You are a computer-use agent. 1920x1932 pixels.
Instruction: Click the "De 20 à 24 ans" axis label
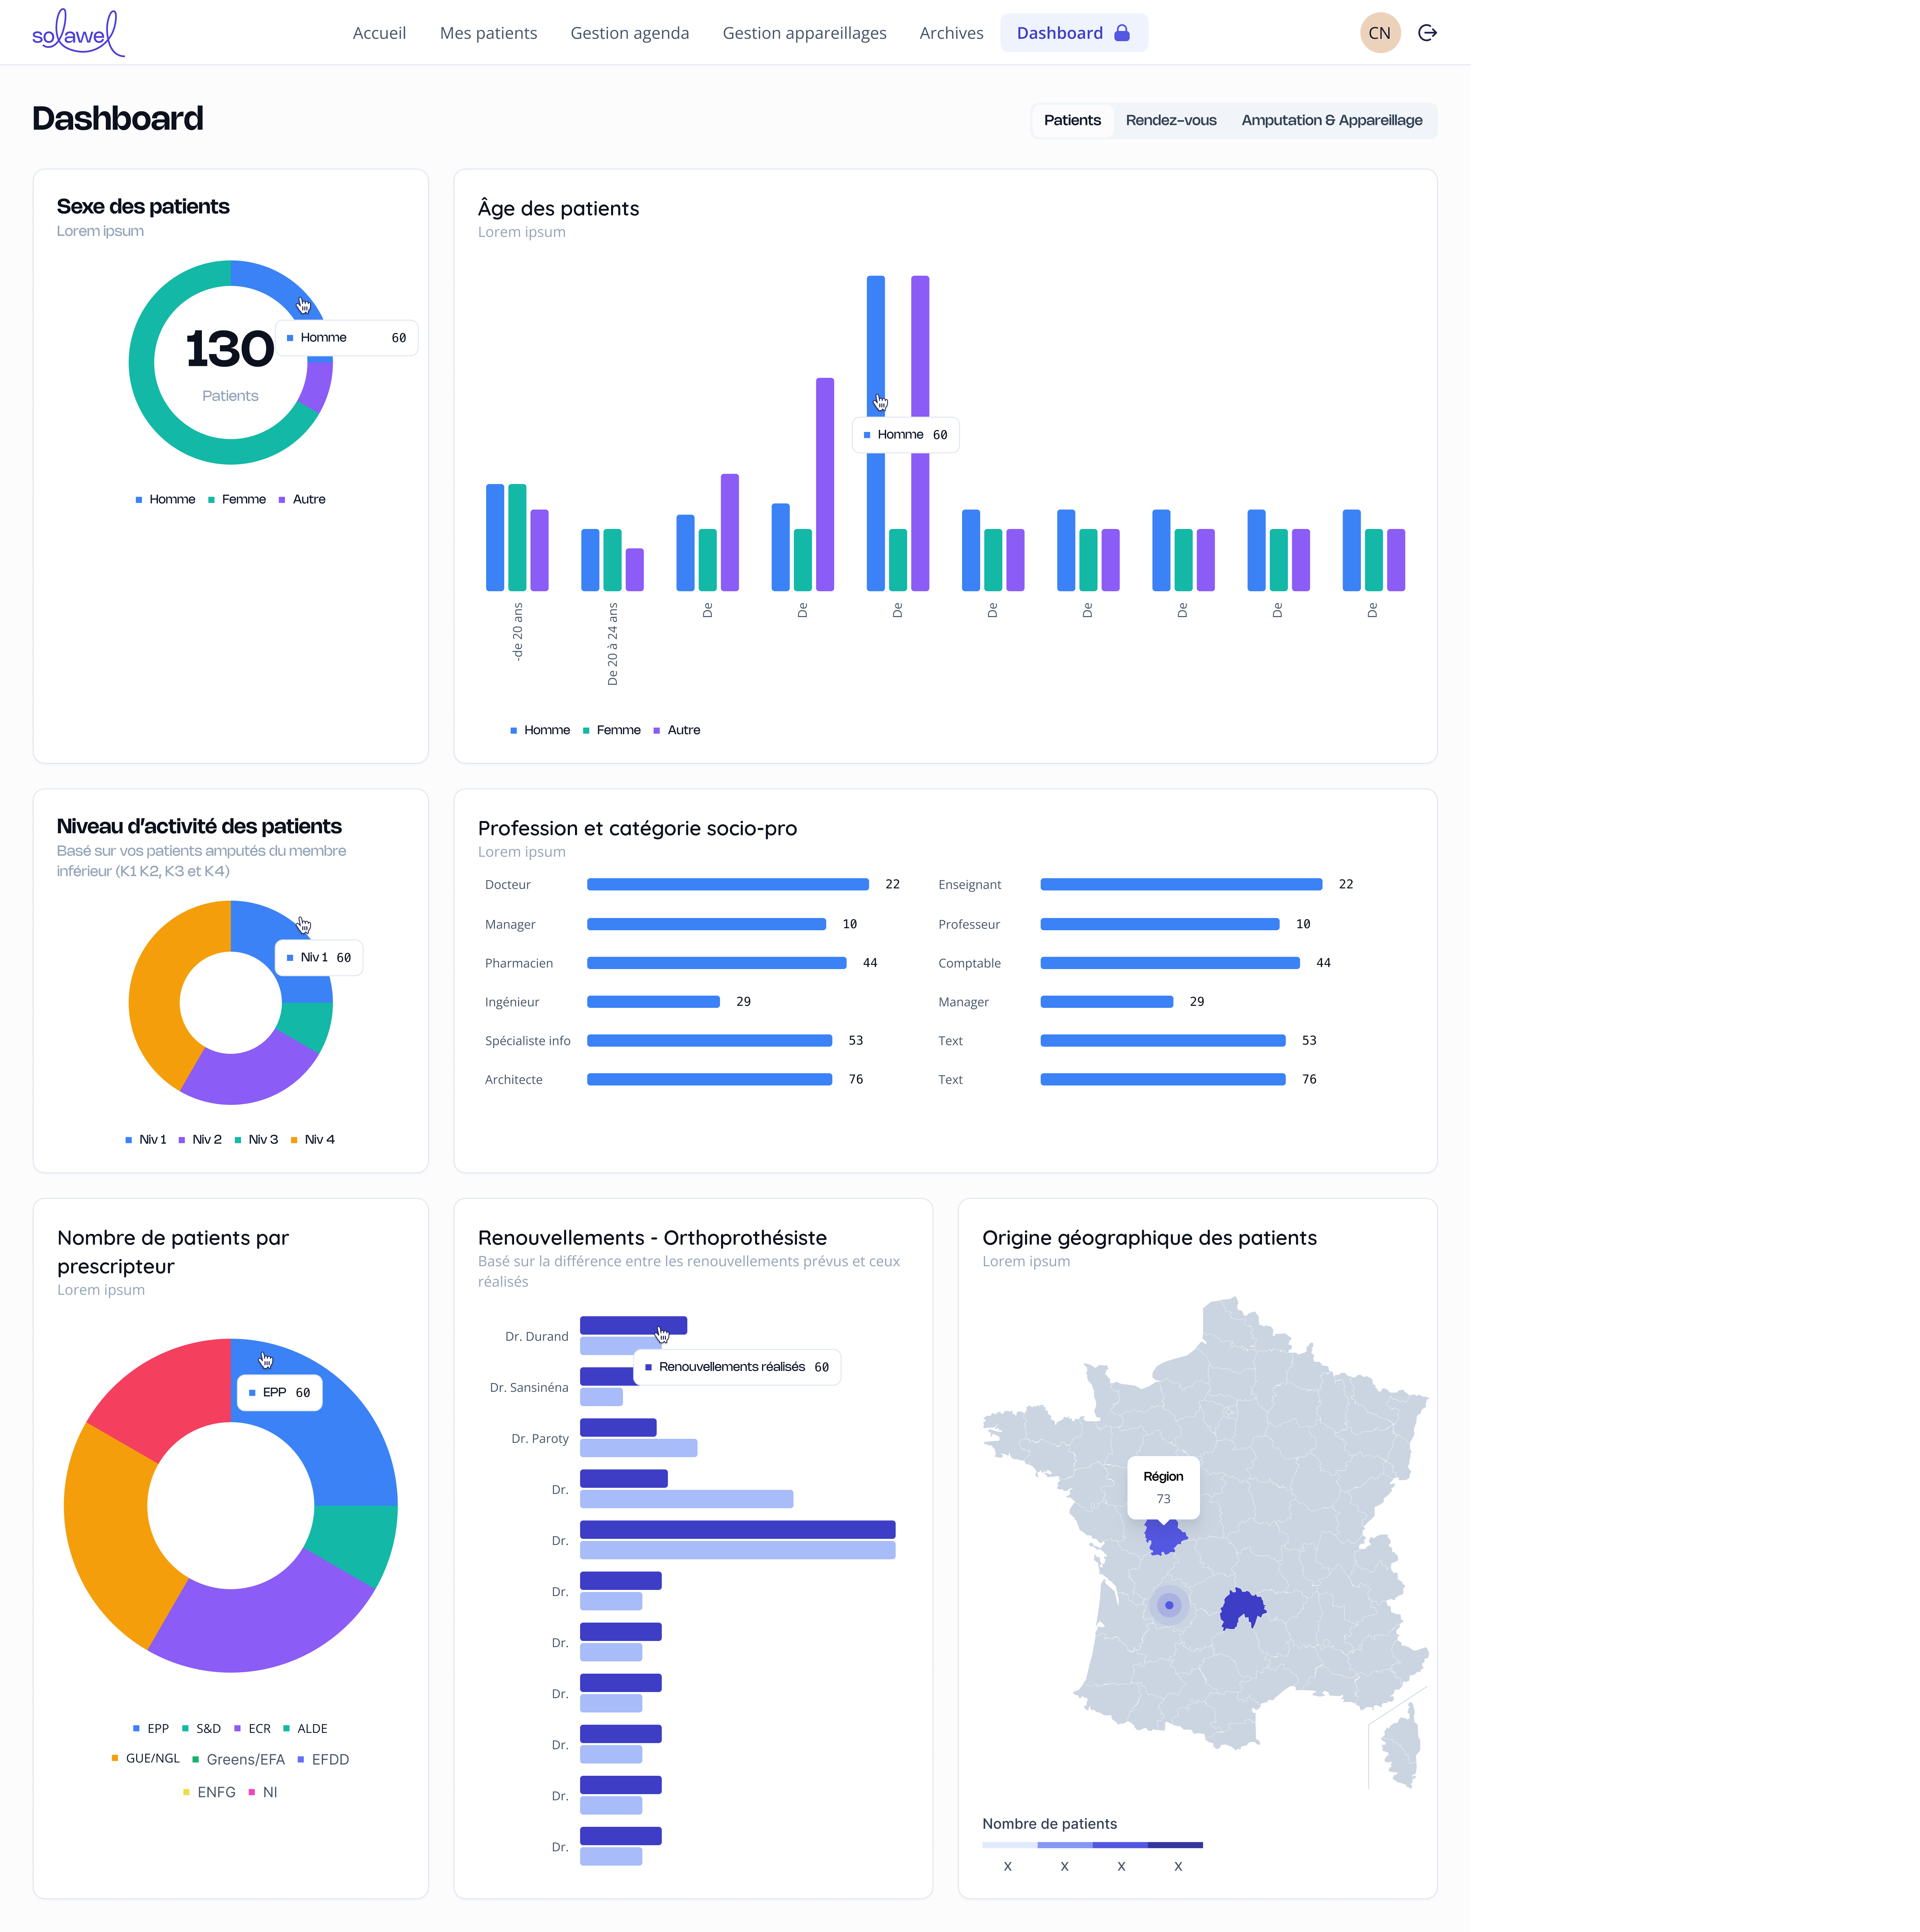[x=613, y=644]
